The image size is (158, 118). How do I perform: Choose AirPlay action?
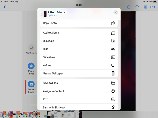pyautogui.click(x=79, y=65)
